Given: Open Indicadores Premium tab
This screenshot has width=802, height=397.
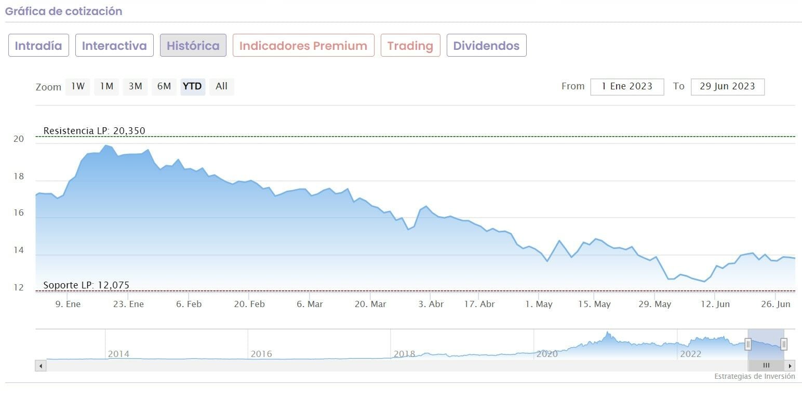Looking at the screenshot, I should [303, 46].
